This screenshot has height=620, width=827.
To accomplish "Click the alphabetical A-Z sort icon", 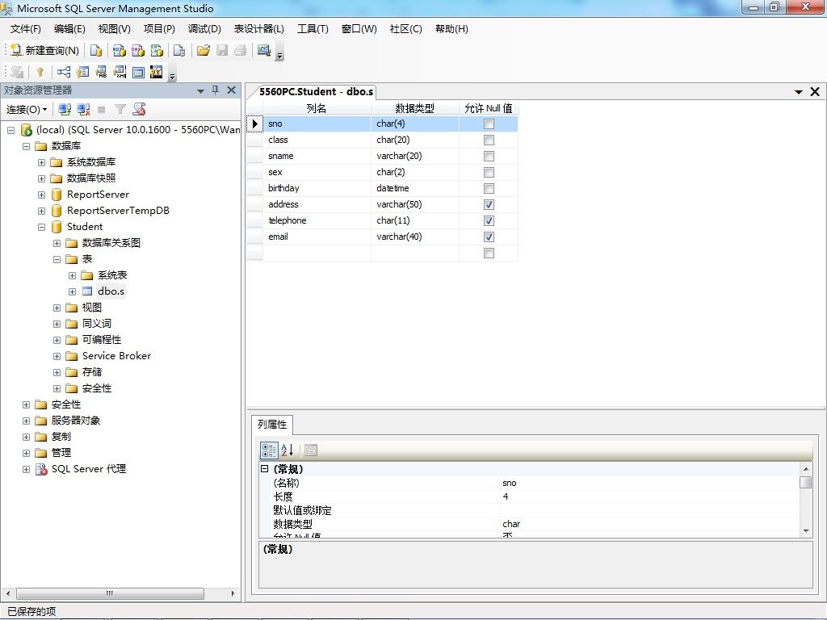I will point(287,450).
